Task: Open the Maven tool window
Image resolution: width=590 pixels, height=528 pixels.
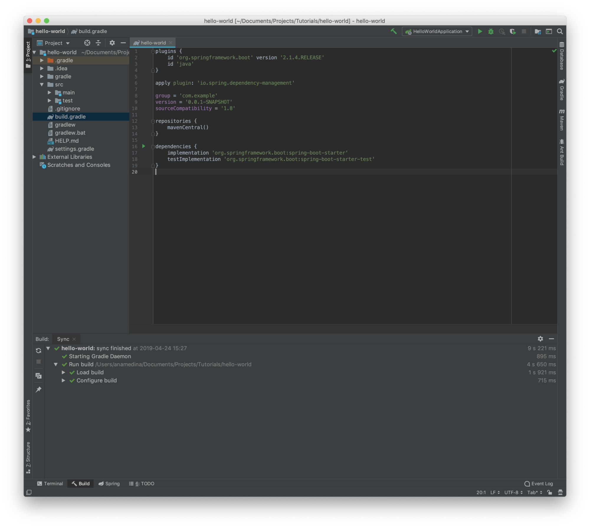Action: point(562,120)
